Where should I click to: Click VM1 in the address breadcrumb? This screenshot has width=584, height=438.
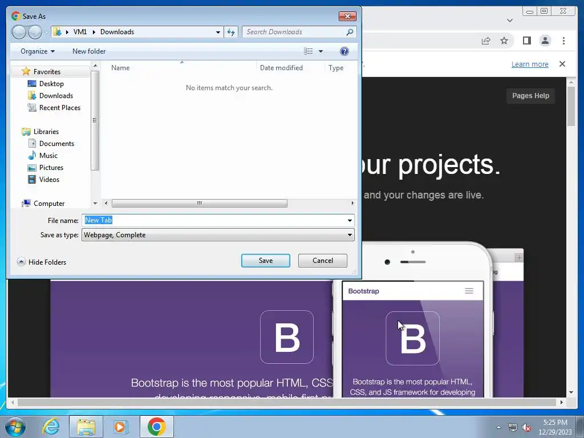[x=80, y=32]
